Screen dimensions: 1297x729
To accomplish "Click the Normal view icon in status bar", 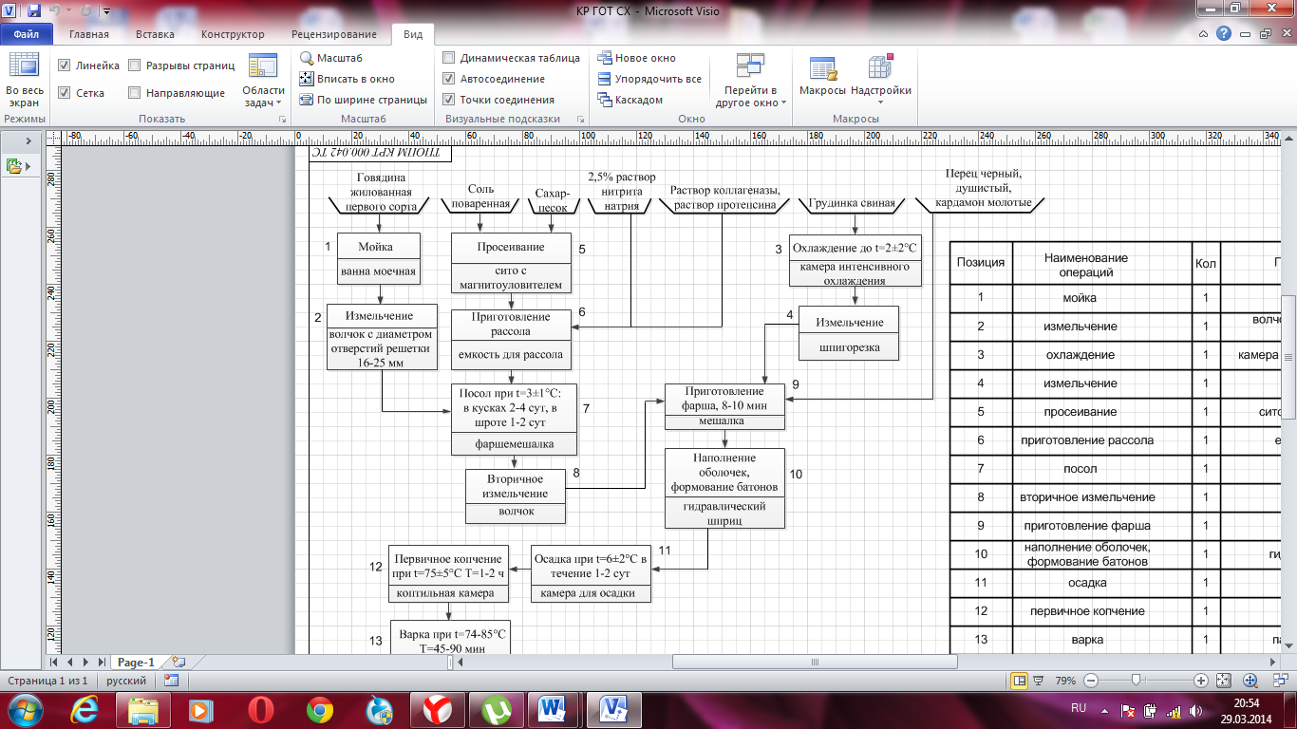I will [1019, 681].
